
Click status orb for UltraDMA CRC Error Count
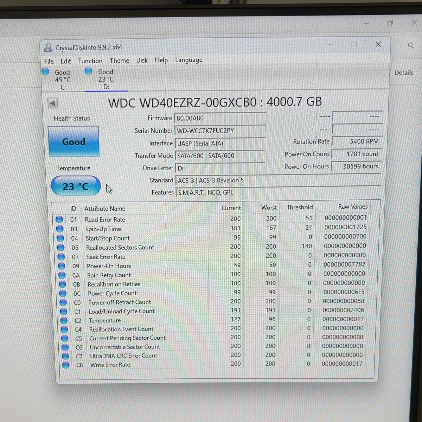tap(65, 356)
